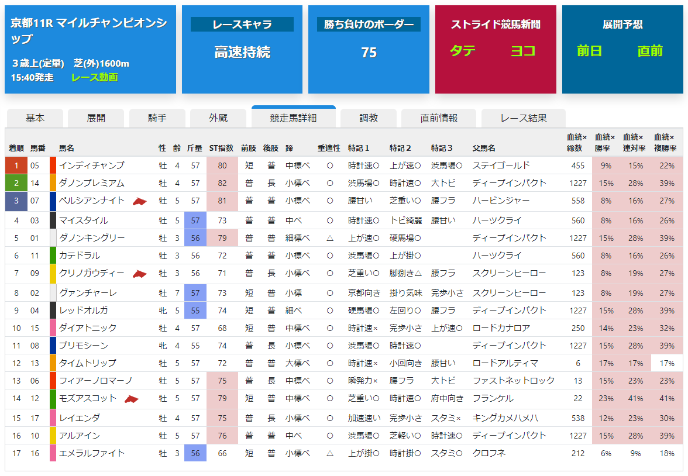This screenshot has width=688, height=476.
Task: Select タテ in ストライド競馬新聞
Action: pos(462,50)
